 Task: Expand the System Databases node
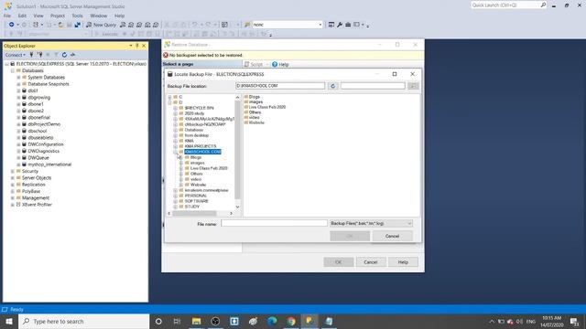[x=18, y=78]
